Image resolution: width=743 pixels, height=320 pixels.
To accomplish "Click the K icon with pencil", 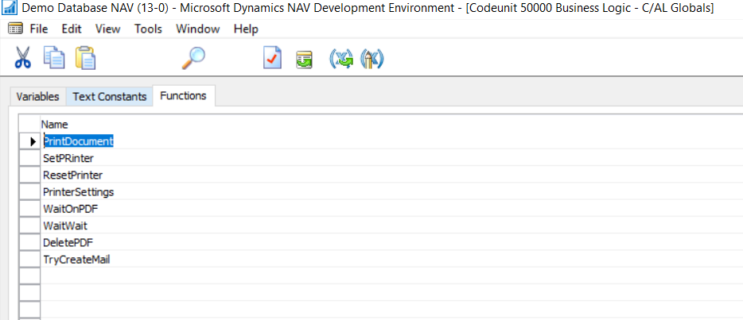I will (372, 59).
